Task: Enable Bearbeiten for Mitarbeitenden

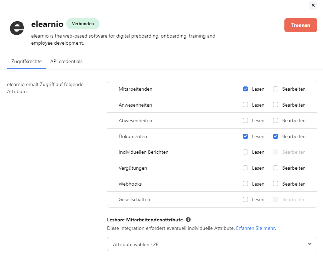Action: coord(276,89)
